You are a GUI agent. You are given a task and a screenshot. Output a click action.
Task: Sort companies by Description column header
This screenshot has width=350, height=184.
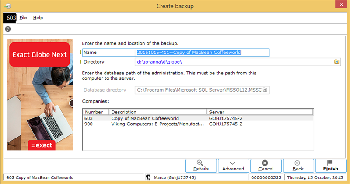157,112
